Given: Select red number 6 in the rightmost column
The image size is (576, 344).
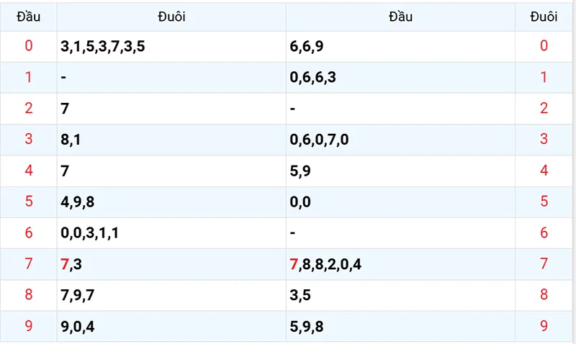Looking at the screenshot, I should (x=544, y=233).
